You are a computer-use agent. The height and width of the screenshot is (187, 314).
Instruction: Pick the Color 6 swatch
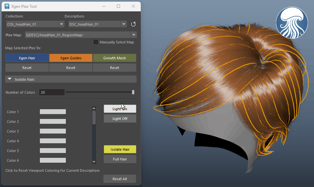53,160
